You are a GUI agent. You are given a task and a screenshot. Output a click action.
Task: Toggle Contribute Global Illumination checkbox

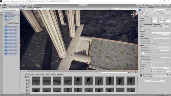(152, 42)
